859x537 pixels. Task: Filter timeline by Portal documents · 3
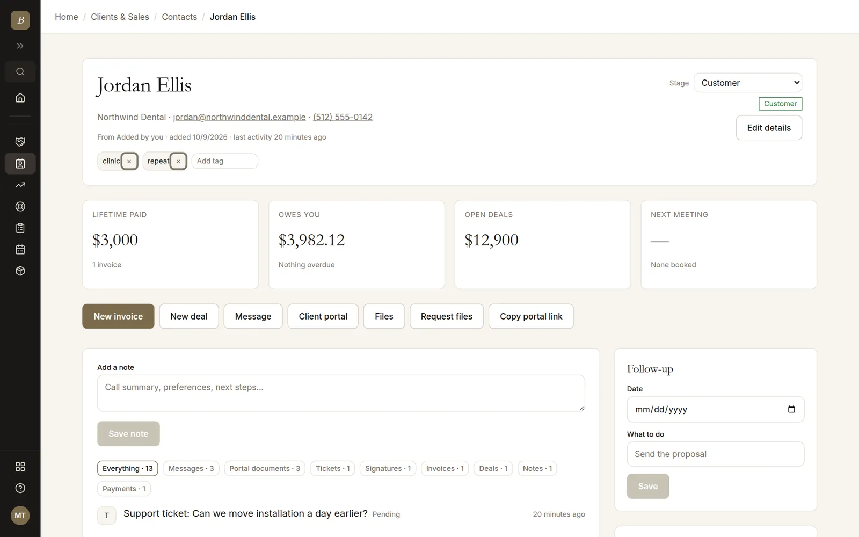pos(265,468)
